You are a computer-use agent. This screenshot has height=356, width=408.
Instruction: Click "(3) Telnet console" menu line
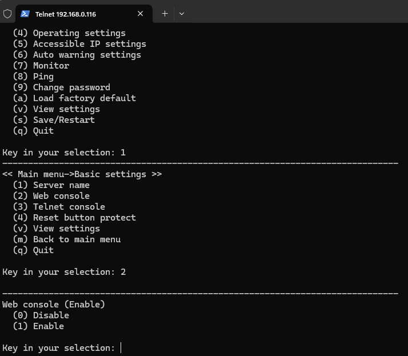(x=59, y=207)
